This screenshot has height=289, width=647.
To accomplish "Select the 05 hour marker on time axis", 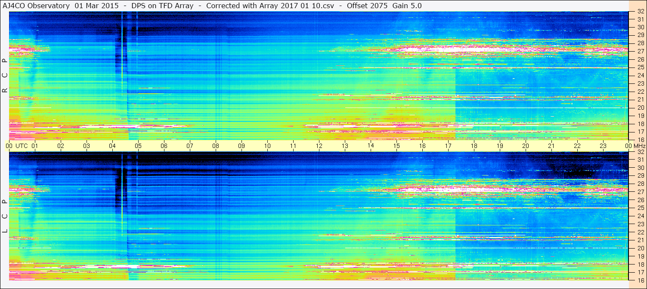I will [x=138, y=146].
